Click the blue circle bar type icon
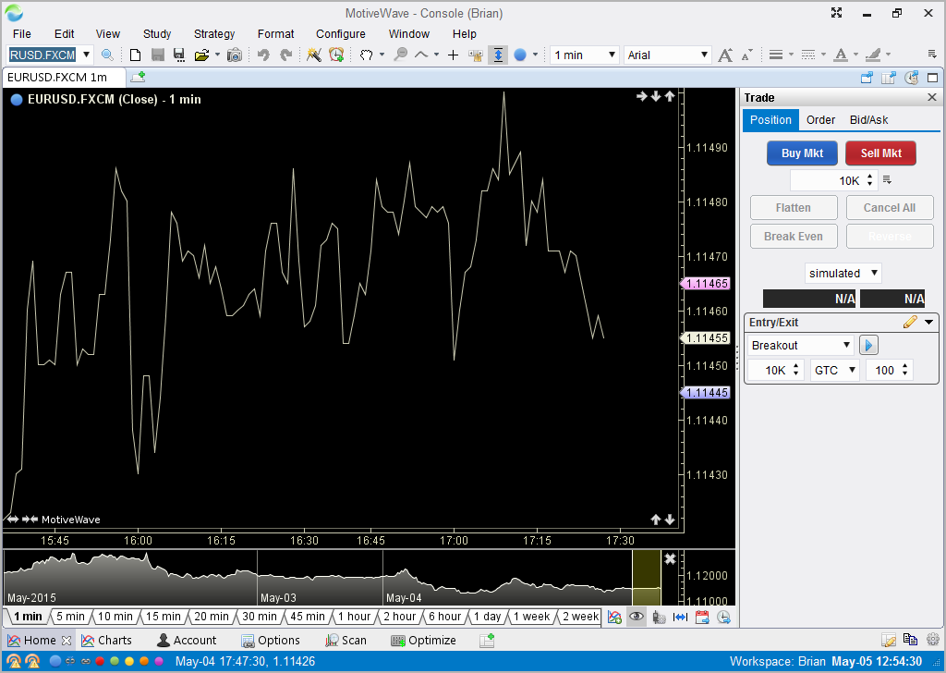The image size is (946, 673). [x=520, y=55]
